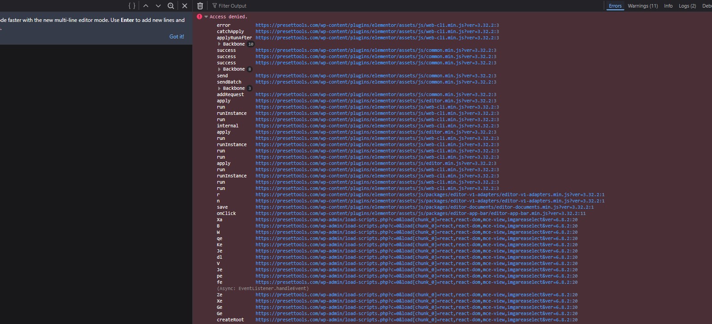The image size is (712, 324).
Task: Click the "Ke" function name
Action: (220, 245)
